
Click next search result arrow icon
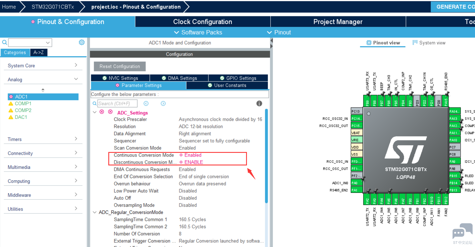(163, 104)
